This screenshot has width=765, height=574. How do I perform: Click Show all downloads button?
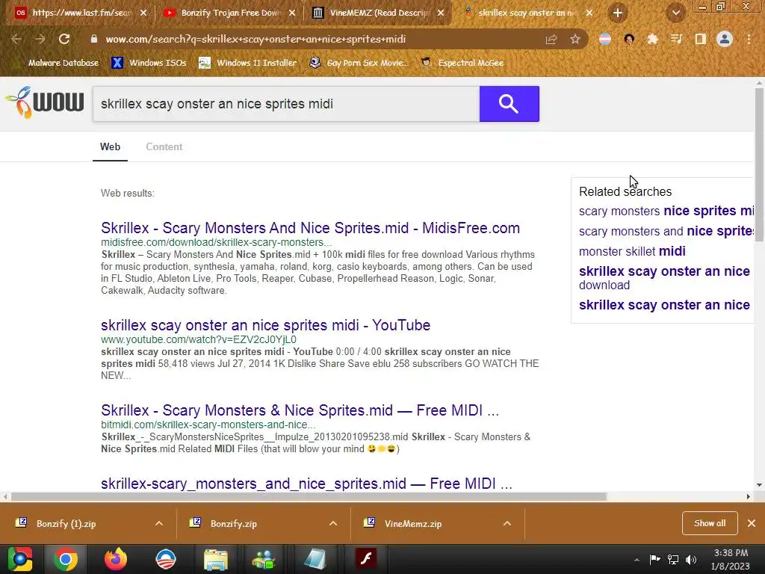(710, 523)
